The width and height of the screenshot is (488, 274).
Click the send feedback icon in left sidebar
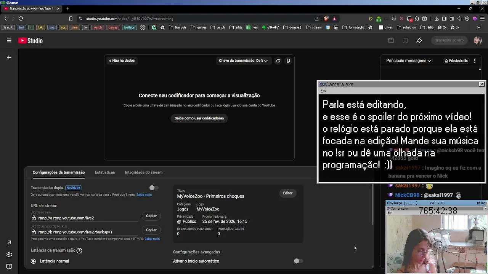[9, 267]
